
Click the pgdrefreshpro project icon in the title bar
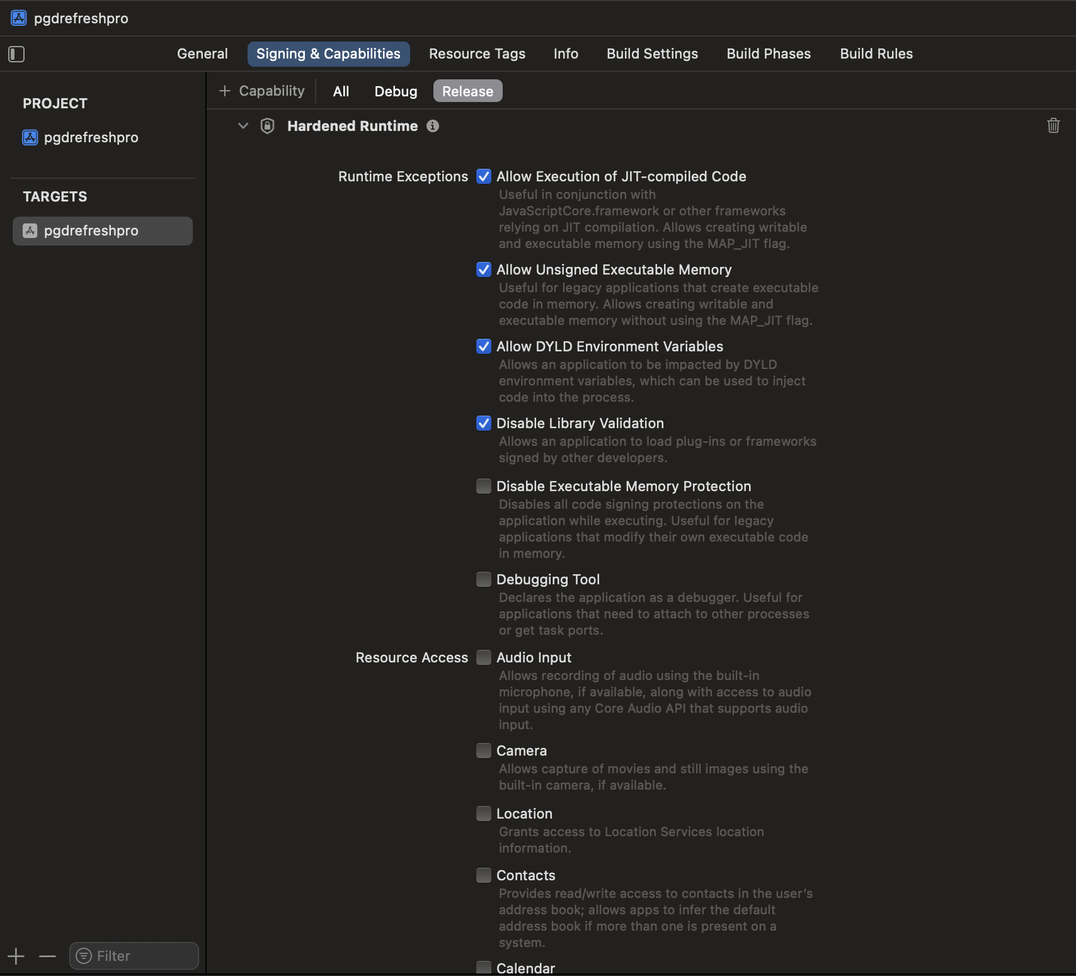[19, 18]
